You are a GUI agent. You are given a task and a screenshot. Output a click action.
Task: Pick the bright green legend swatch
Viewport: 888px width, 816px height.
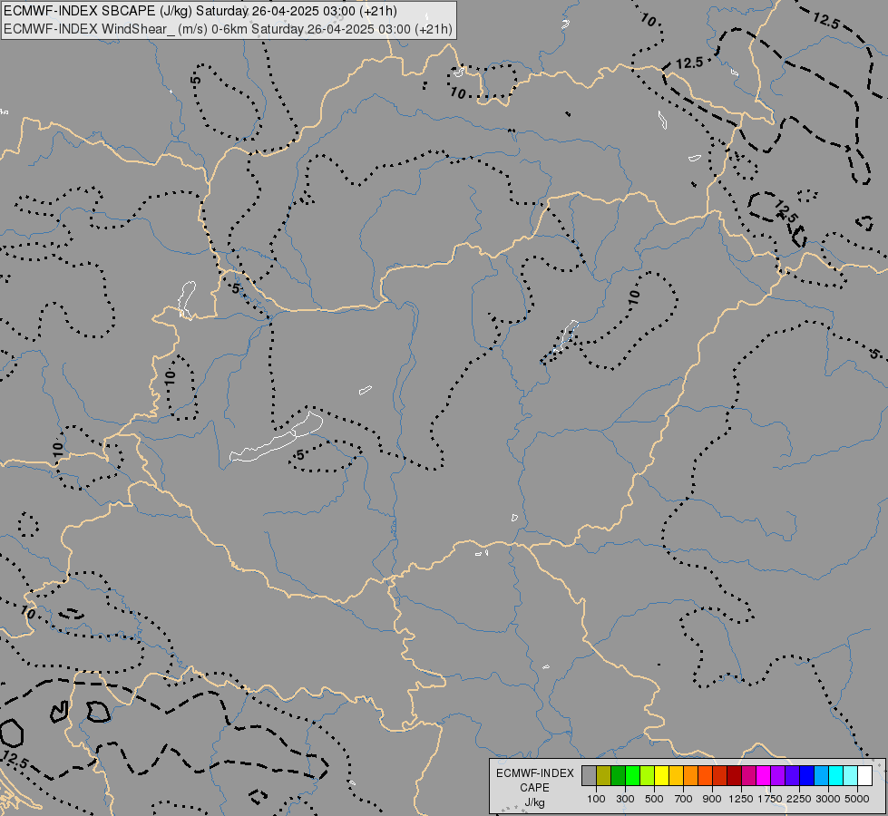(x=632, y=775)
